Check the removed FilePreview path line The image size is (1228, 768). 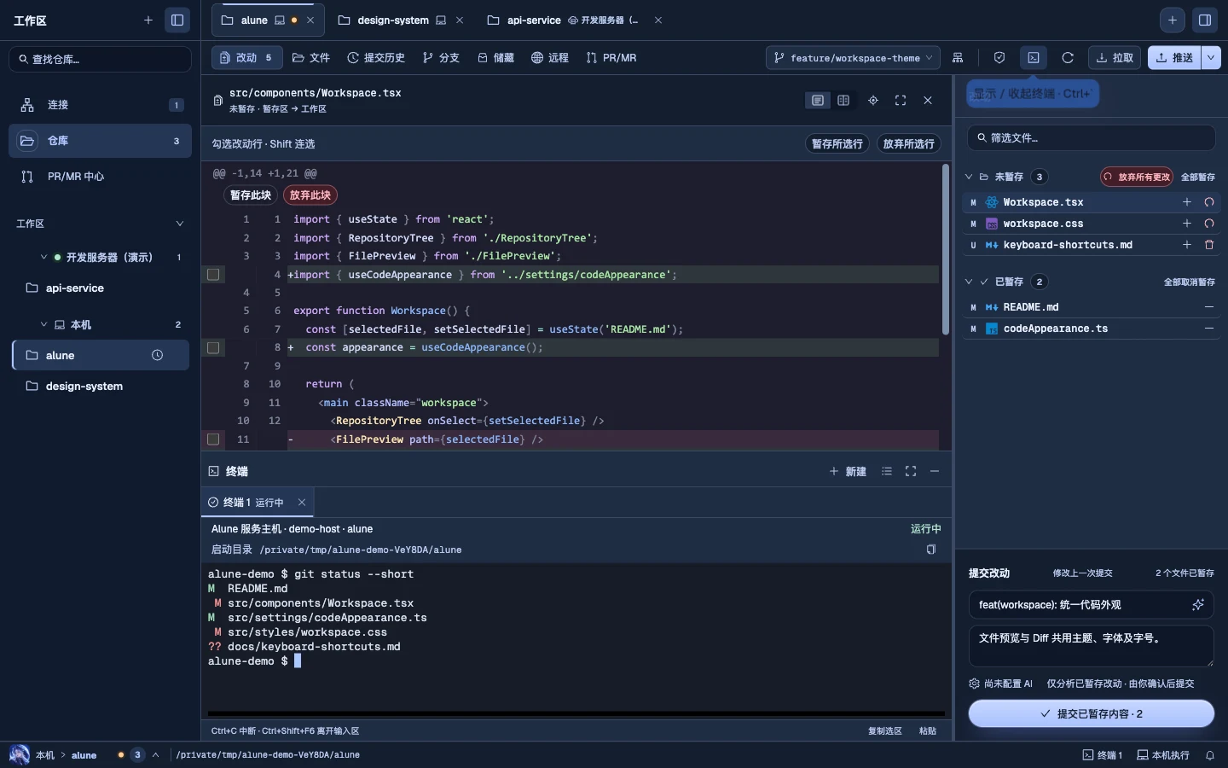213,439
